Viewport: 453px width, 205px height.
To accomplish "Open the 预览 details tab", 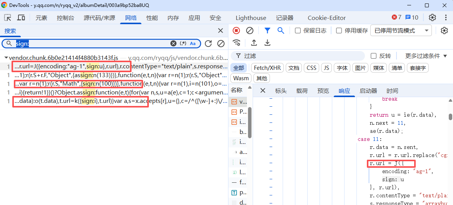I will 323,91.
